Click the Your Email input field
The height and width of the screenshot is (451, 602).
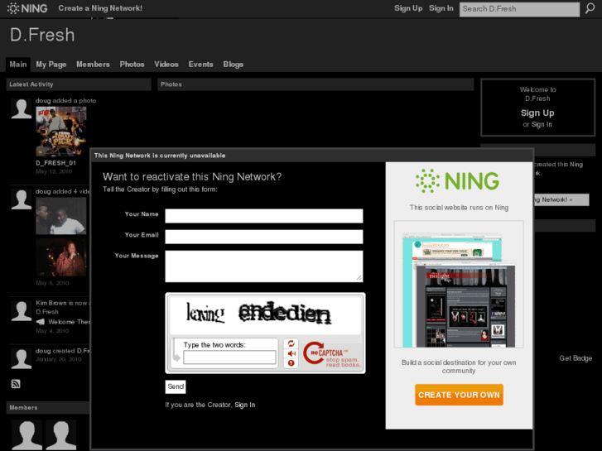coord(264,237)
